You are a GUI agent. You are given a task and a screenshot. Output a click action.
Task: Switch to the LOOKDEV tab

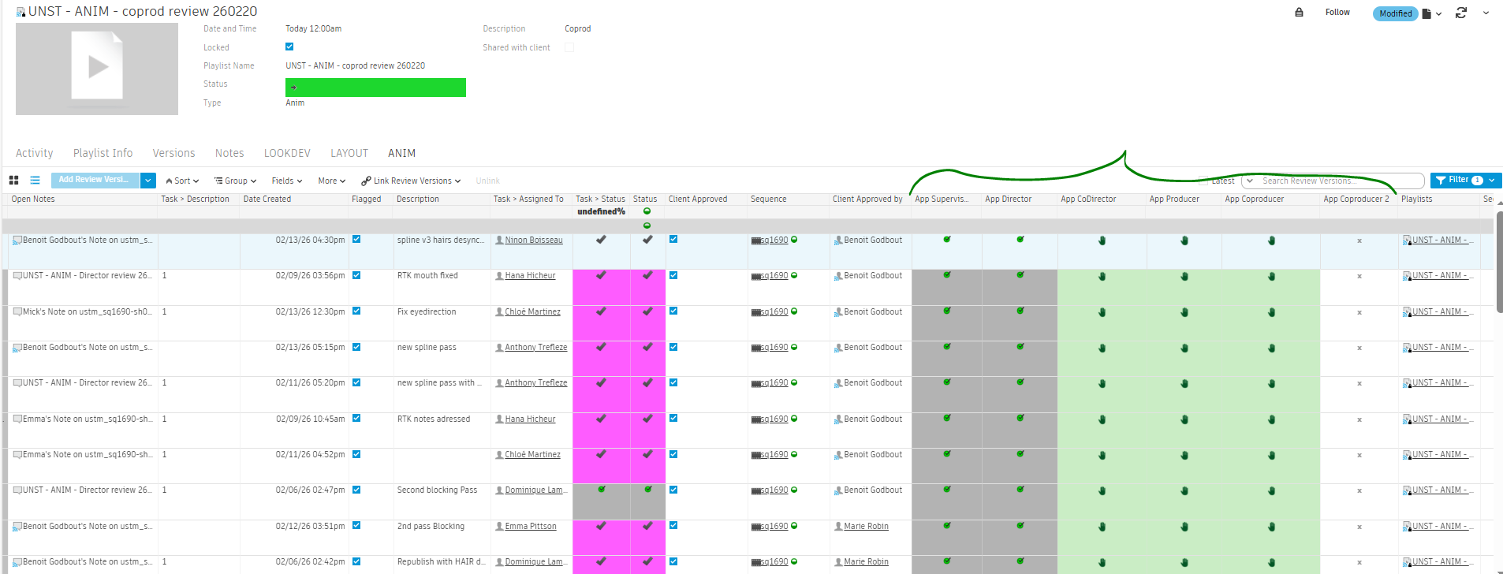[x=287, y=153]
